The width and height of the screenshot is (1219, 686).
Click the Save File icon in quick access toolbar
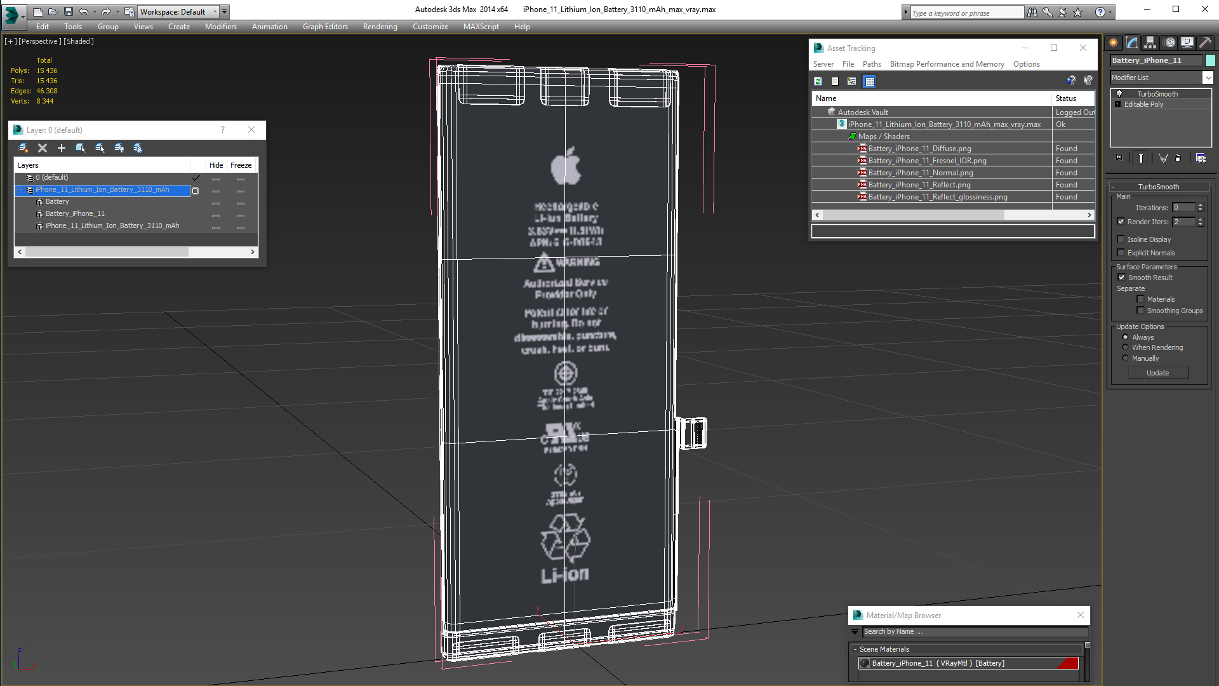pos(69,11)
